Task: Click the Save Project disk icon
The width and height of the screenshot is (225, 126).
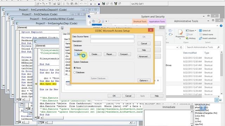Action: [59, 4]
